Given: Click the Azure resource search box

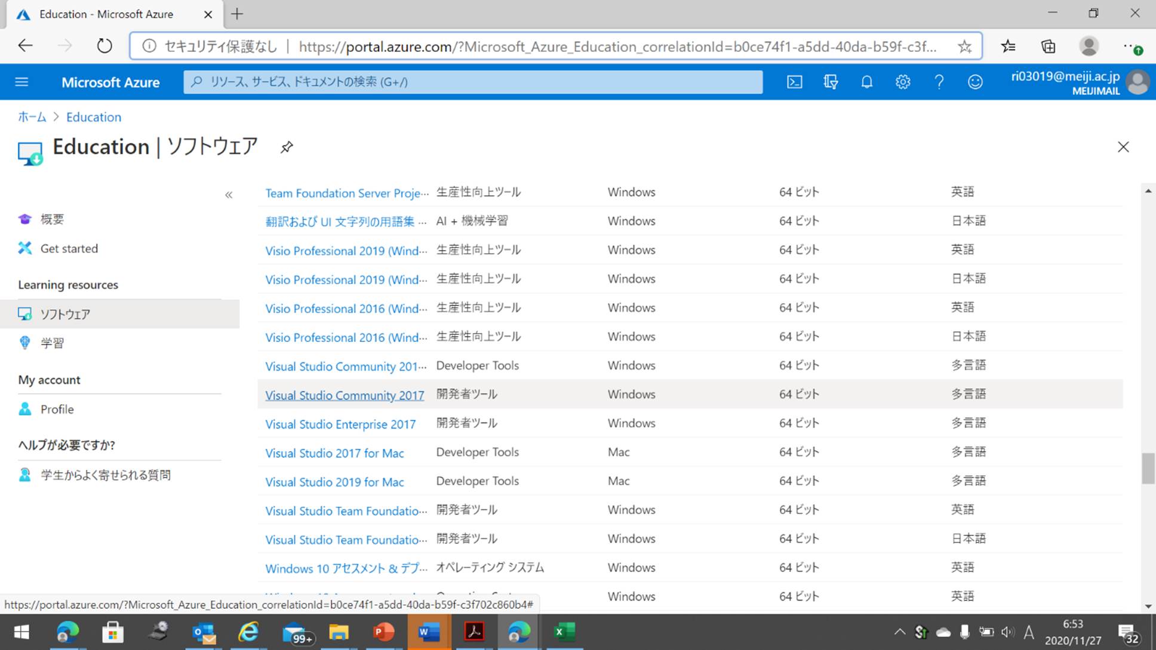Looking at the screenshot, I should click(x=473, y=82).
